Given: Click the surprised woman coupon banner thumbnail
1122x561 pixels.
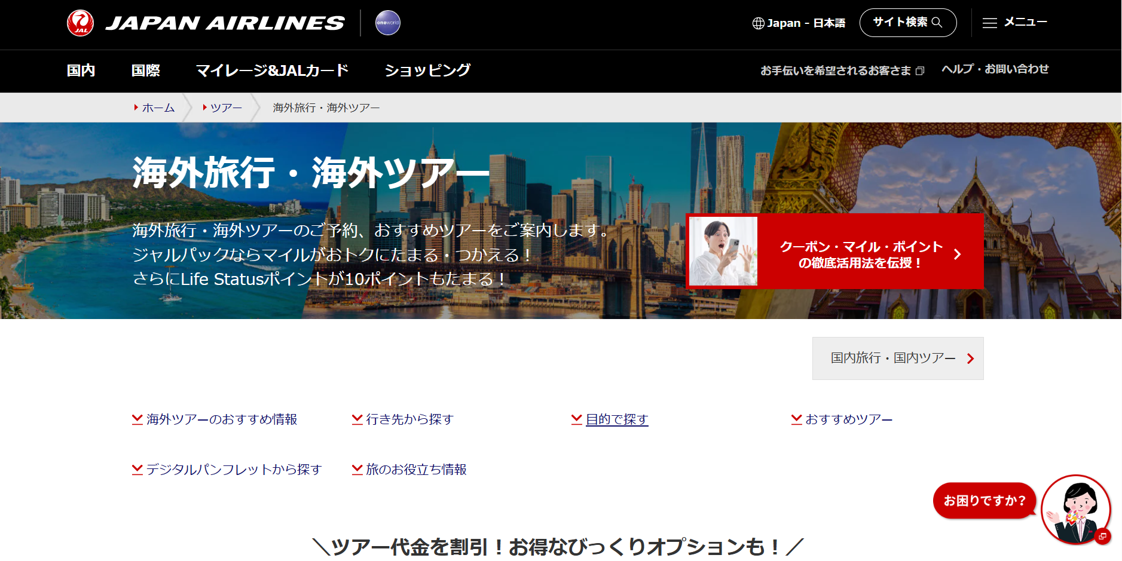Looking at the screenshot, I should pos(723,252).
